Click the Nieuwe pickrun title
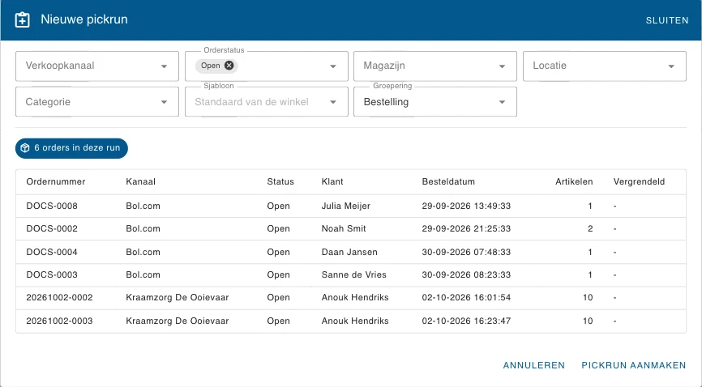This screenshot has width=702, height=387. [84, 19]
